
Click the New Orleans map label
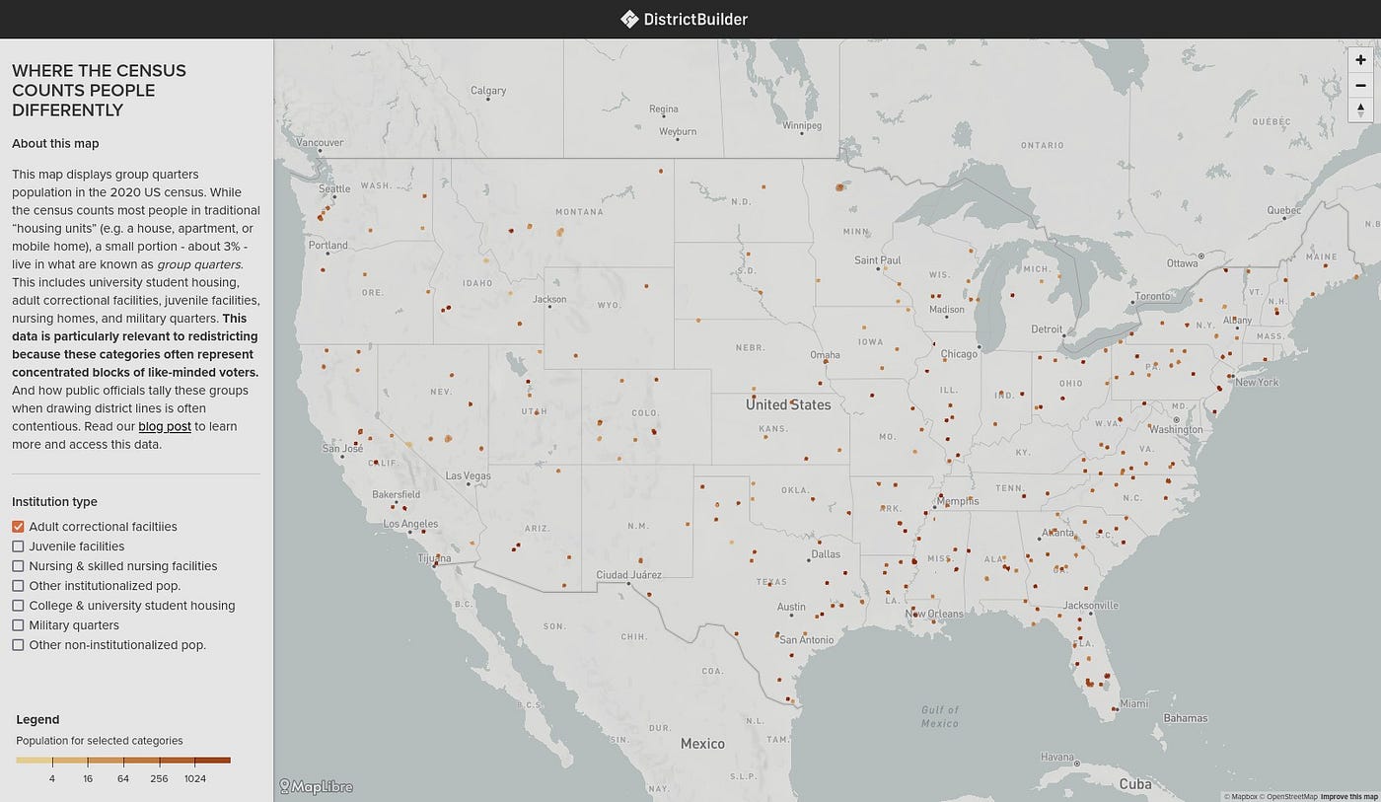coord(934,615)
